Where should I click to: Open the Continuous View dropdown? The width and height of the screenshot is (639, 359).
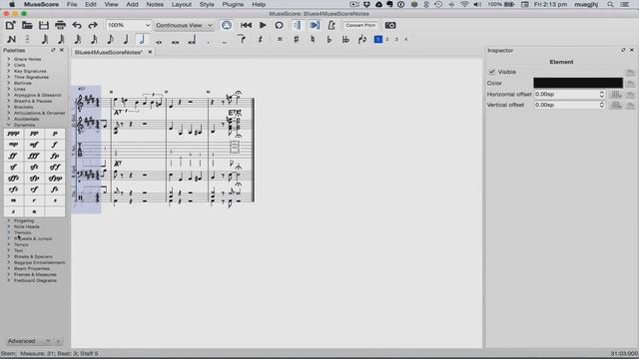point(184,25)
